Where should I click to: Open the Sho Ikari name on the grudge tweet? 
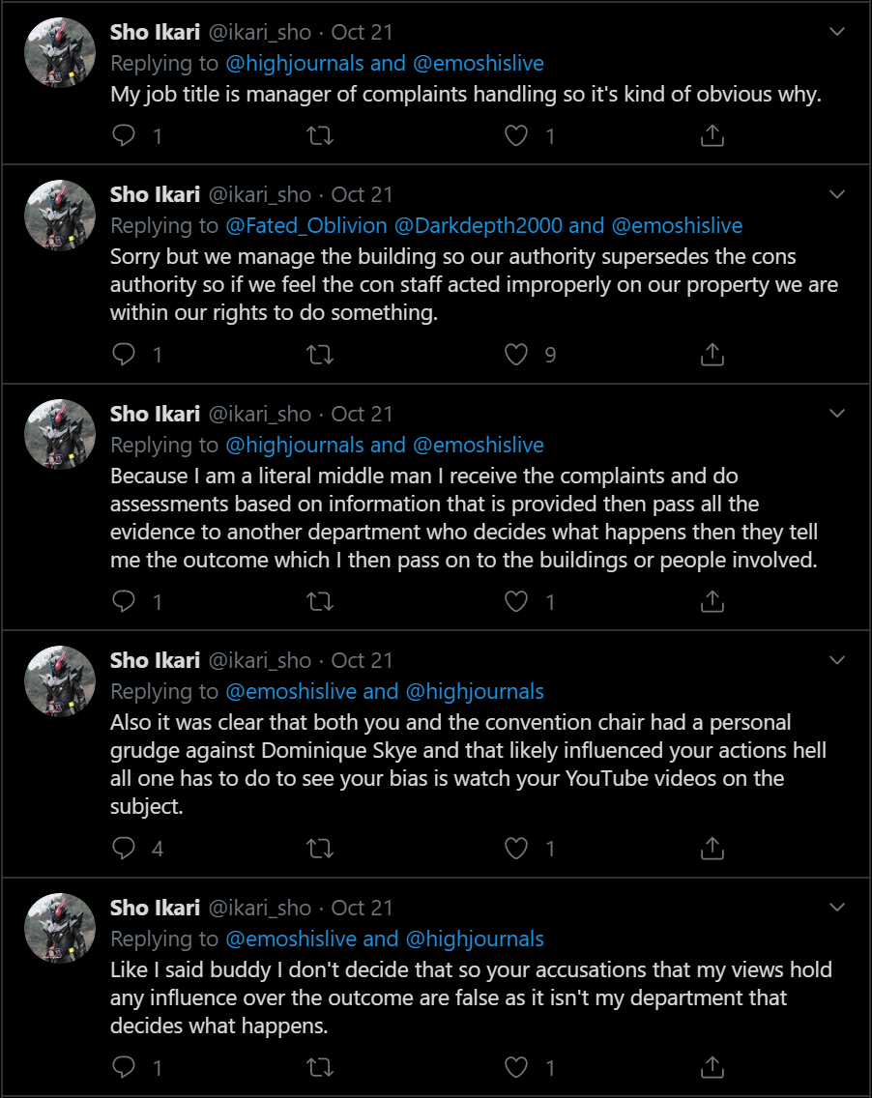[155, 660]
